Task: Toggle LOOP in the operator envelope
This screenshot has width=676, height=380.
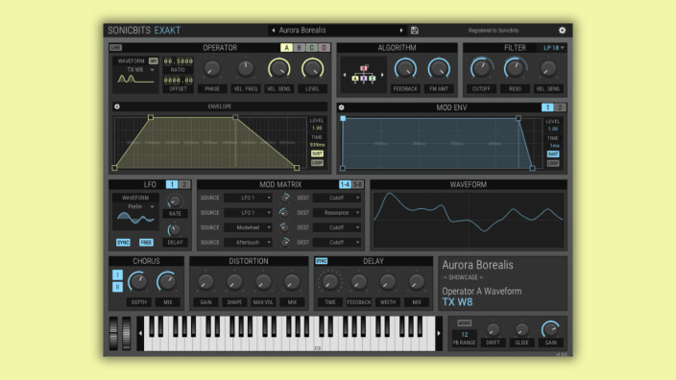Action: pos(317,163)
